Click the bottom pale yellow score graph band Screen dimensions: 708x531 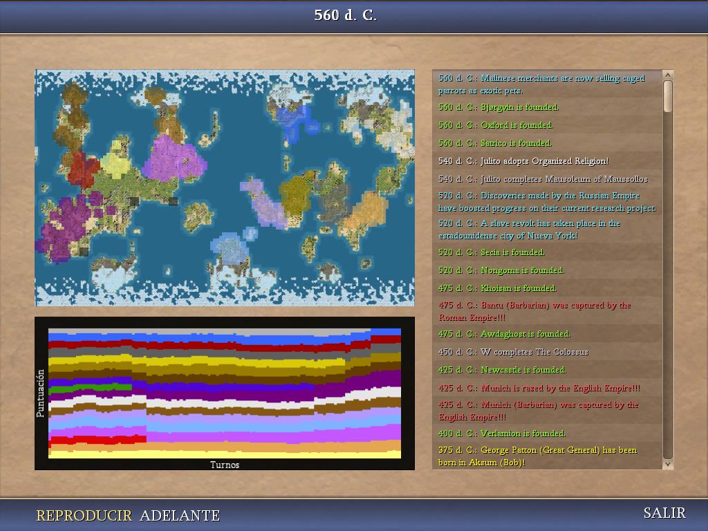coord(224,454)
